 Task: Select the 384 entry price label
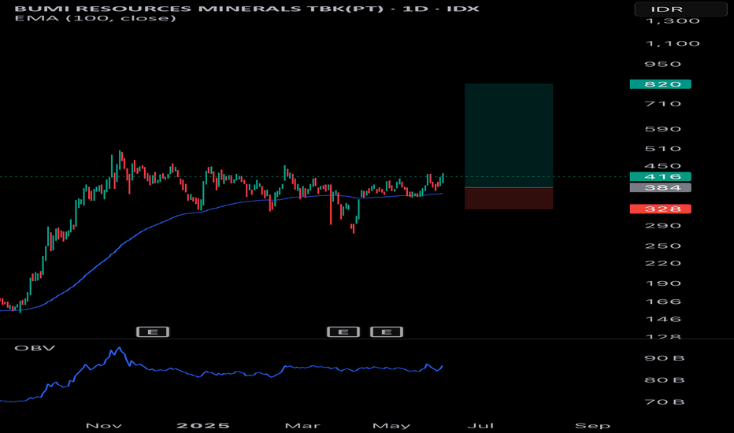pos(661,187)
